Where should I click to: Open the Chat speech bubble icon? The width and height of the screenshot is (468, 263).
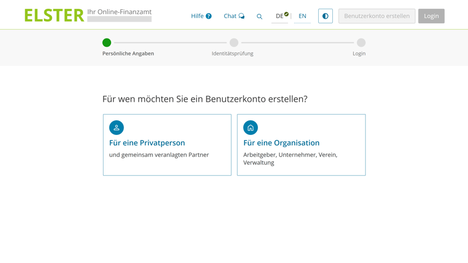pos(242,16)
